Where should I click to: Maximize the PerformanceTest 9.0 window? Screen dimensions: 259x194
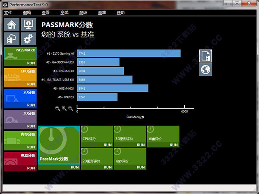237,3
